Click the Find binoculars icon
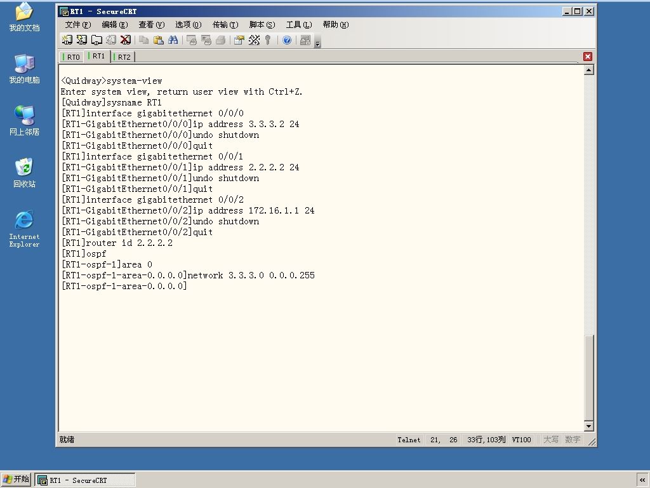 click(173, 40)
